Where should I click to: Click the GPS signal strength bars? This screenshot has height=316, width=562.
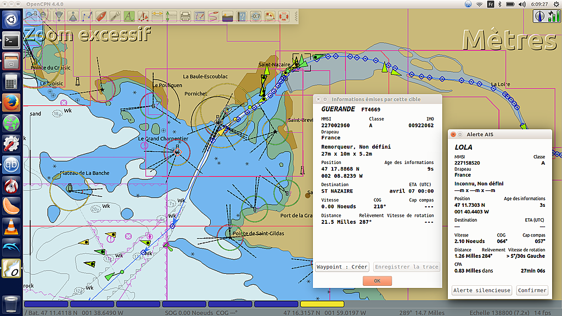coord(554,16)
